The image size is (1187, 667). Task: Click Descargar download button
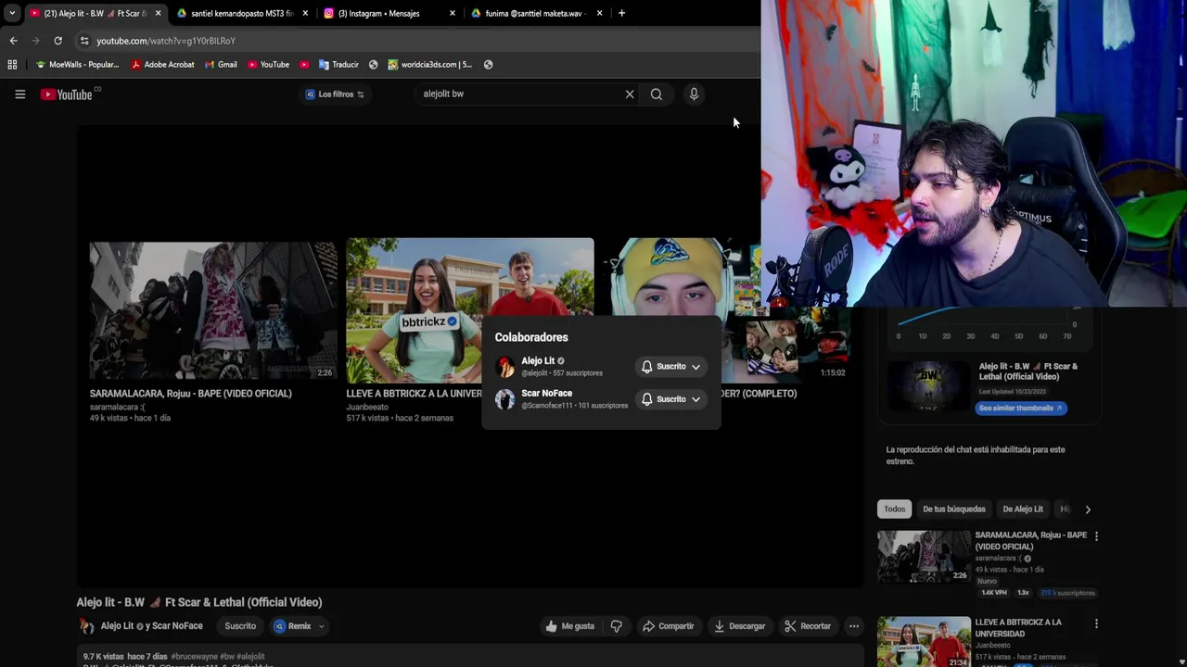click(739, 626)
